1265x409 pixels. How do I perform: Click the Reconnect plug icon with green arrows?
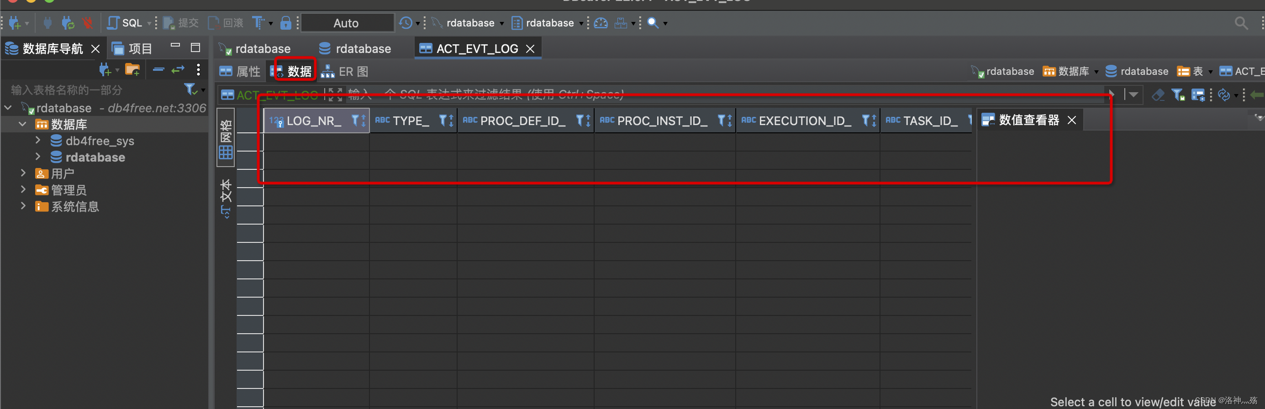pyautogui.click(x=68, y=22)
